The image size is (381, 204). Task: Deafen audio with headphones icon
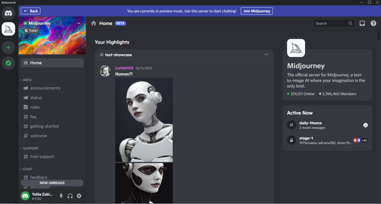click(x=70, y=196)
